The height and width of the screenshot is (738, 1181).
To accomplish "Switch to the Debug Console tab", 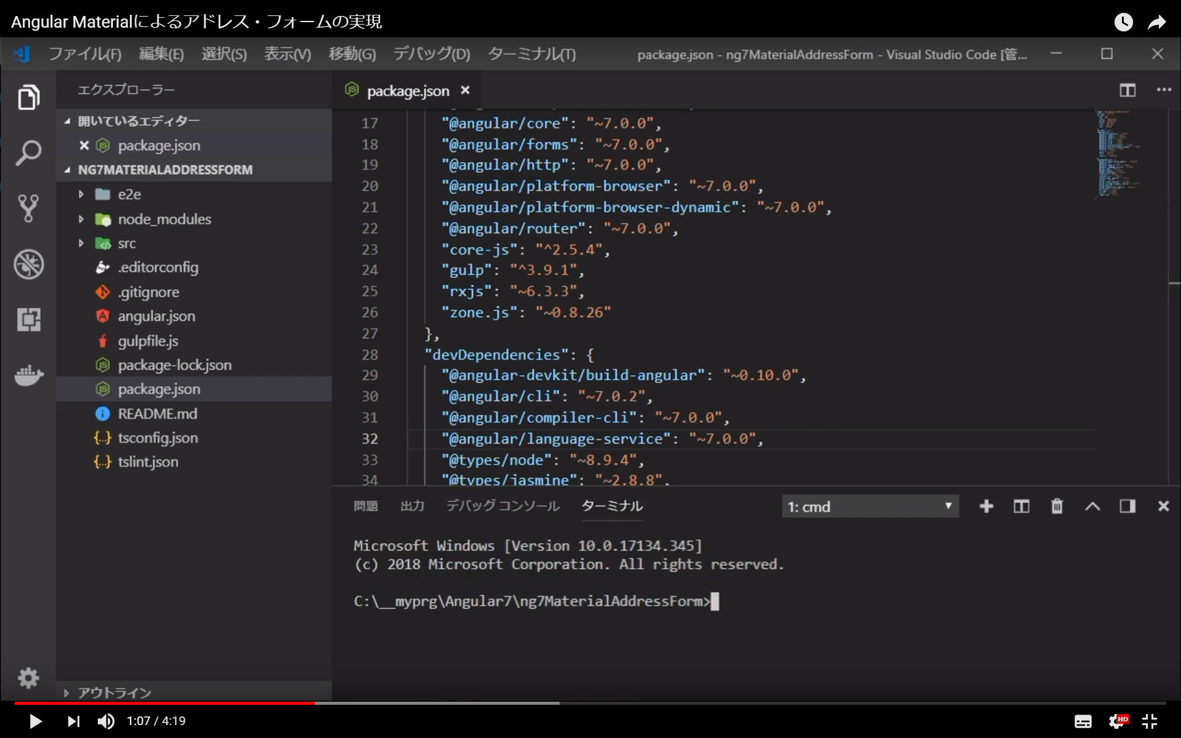I will [503, 506].
